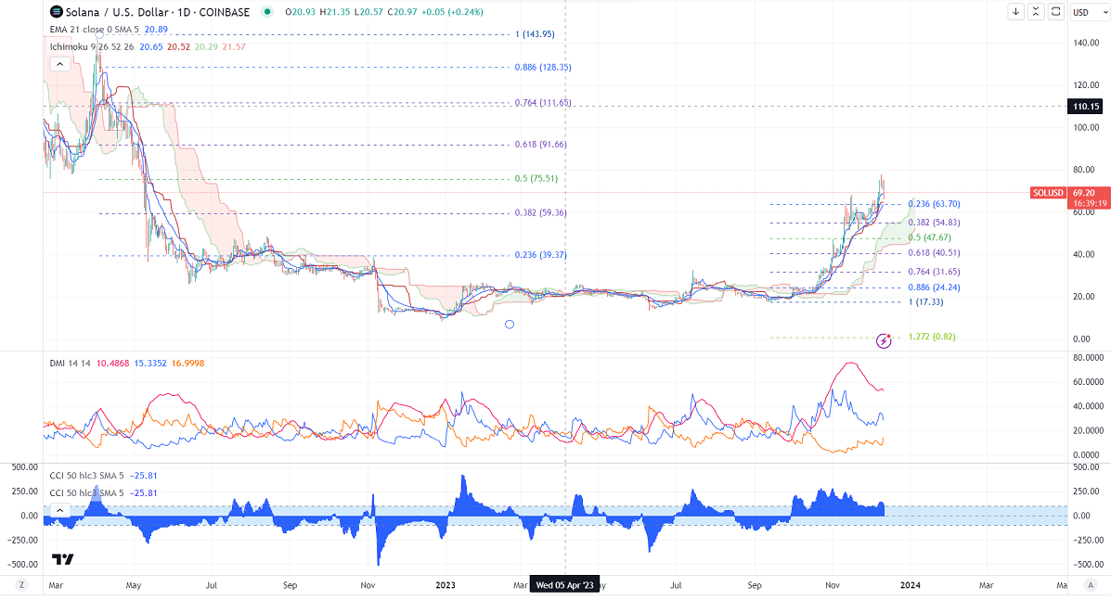The height and width of the screenshot is (600, 1111).
Task: Click the 0.236 (39.37) Fibonacci level label
Action: pyautogui.click(x=540, y=255)
